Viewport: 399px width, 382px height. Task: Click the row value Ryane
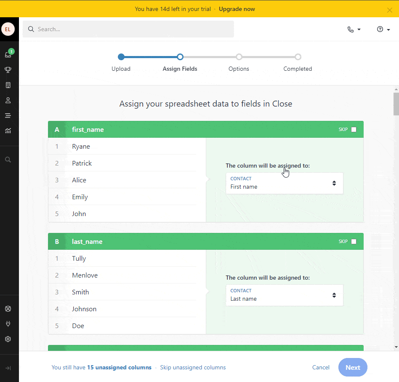(81, 147)
